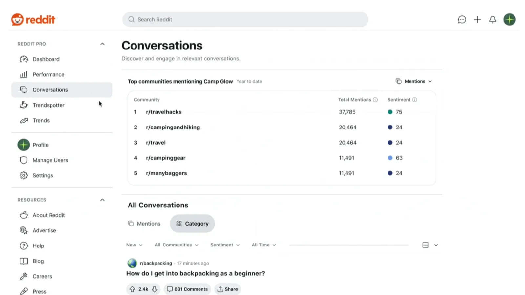
Task: Click the r/backpacking community avatar
Action: coord(132,263)
